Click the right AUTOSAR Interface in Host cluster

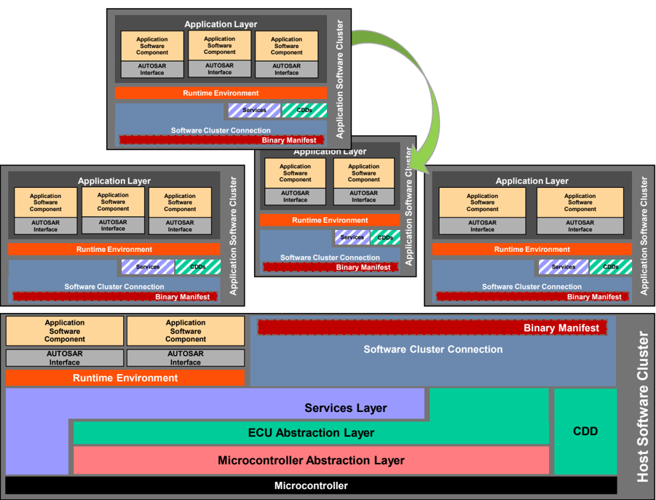186,358
